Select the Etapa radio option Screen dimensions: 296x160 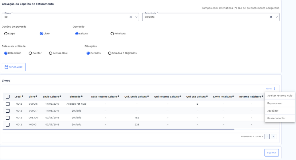click(6, 34)
